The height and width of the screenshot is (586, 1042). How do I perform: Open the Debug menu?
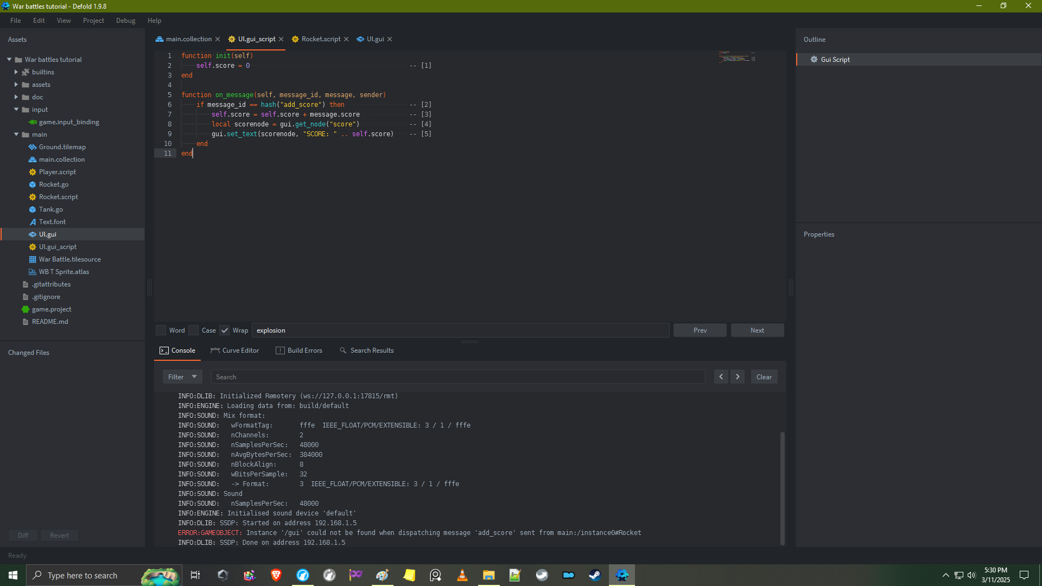pyautogui.click(x=125, y=21)
